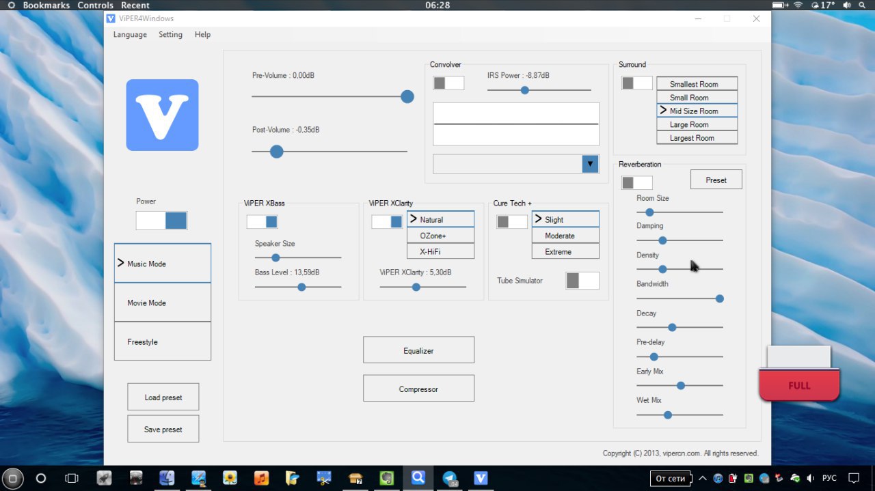Turn on the Tube Simulator switch
Viewport: 875px width, 491px height.
pyautogui.click(x=582, y=281)
